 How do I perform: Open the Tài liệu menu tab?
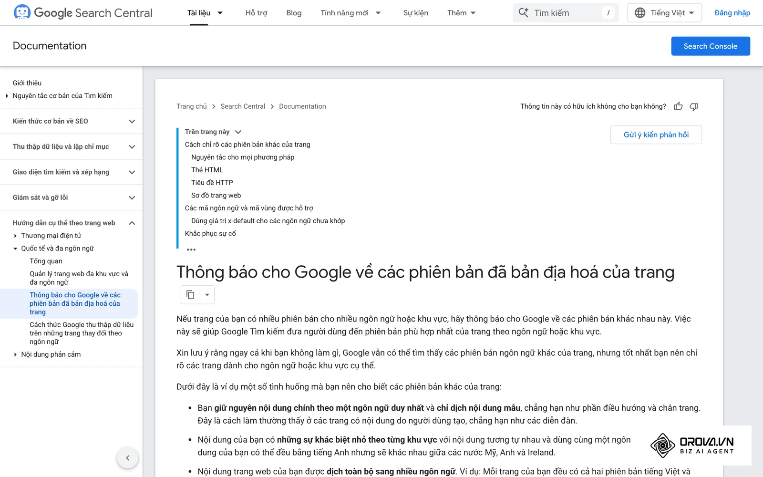click(x=199, y=13)
